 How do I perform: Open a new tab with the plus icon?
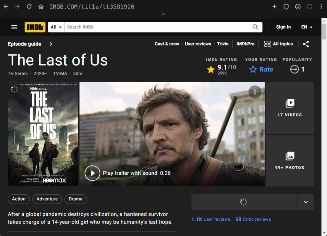click(274, 7)
